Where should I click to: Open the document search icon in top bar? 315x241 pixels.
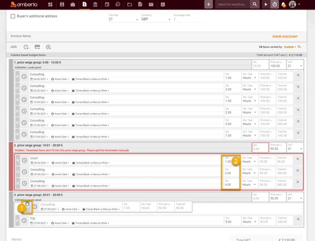point(140,5)
